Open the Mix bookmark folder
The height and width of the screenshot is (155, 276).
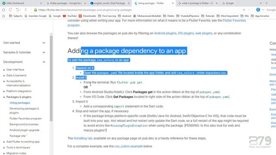click(245, 16)
